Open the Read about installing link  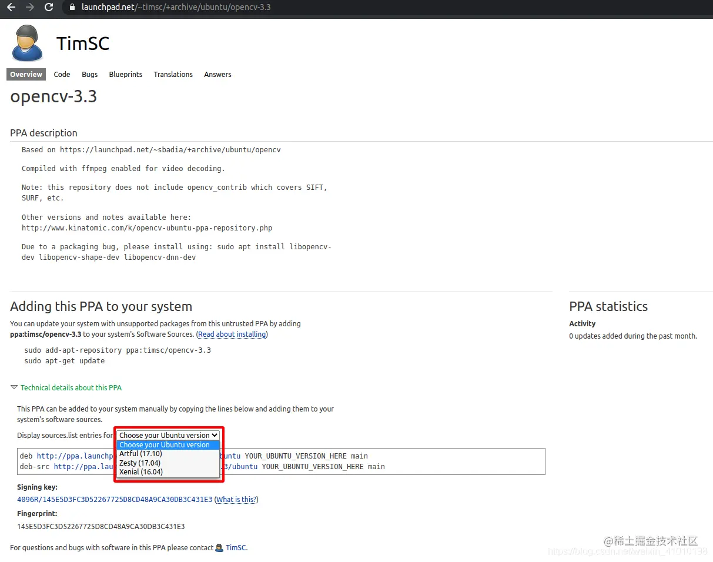(x=232, y=334)
